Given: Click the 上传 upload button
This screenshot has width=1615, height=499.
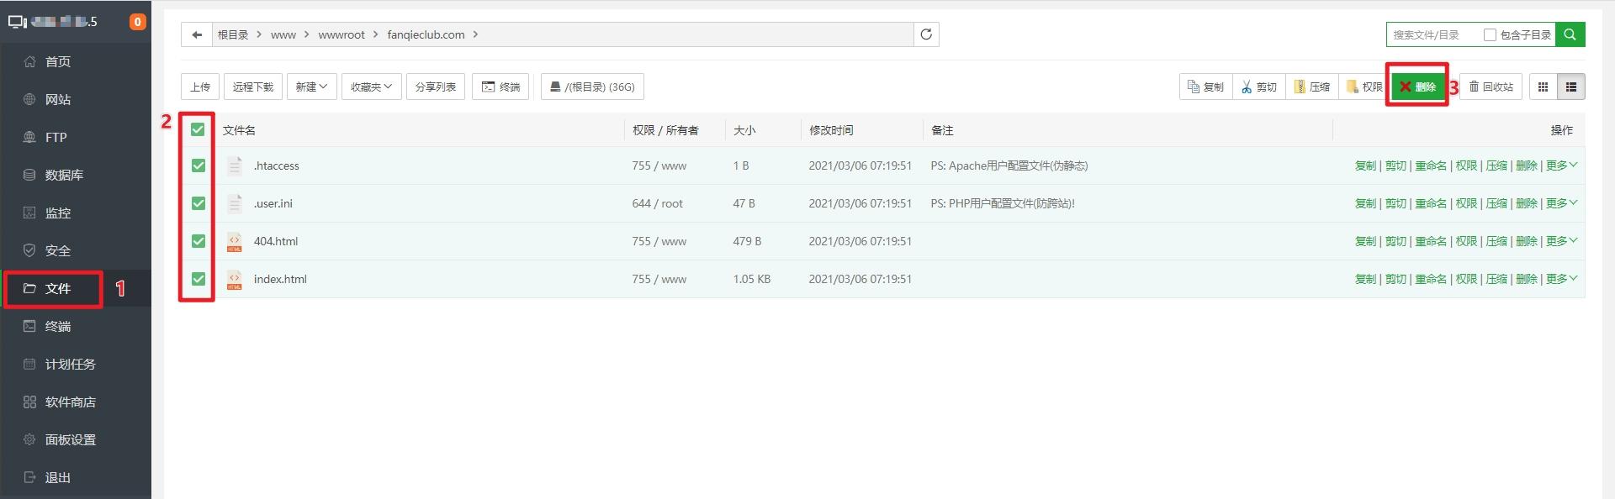Looking at the screenshot, I should (x=200, y=87).
